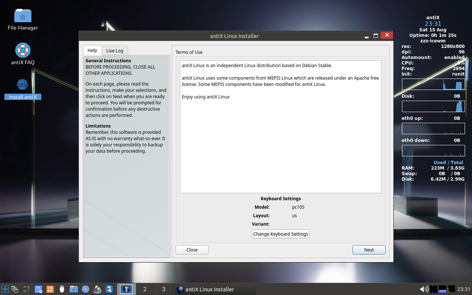
Task: Open the package installer bag icon in taskbar
Action: pos(38,289)
